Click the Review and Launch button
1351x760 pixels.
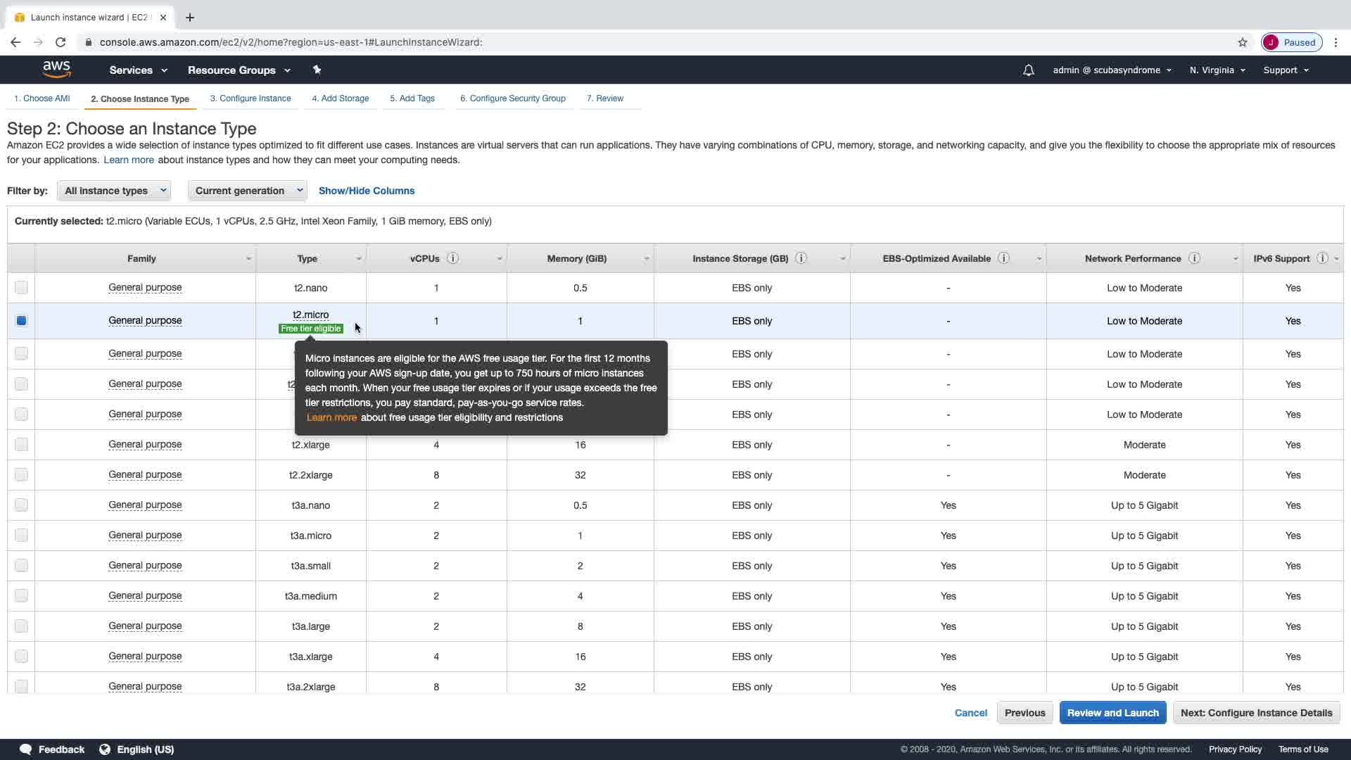[1112, 713]
